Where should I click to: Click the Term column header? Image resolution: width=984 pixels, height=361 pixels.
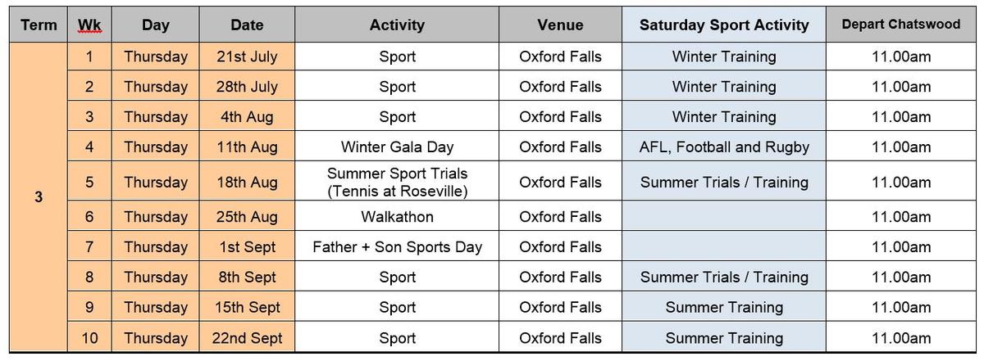(39, 25)
